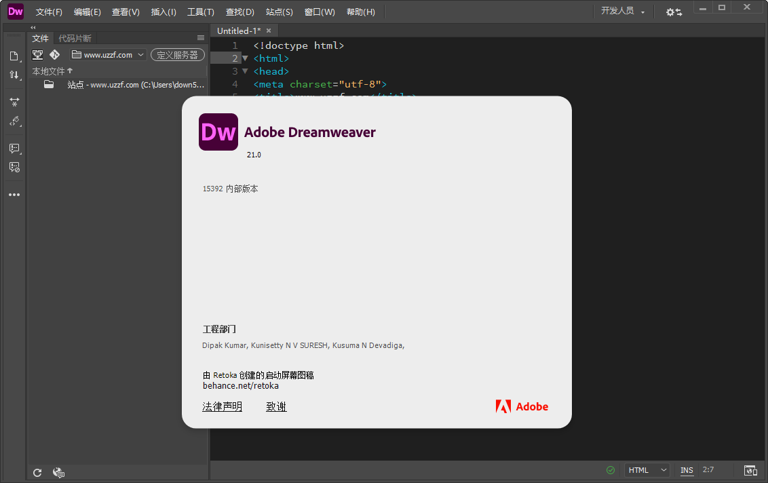Screen dimensions: 768x483
Task: Collapse the html tag fold arrow on line 2
Action: point(246,58)
